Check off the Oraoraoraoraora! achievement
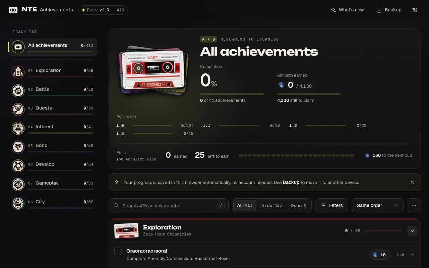The height and width of the screenshot is (268, 429). 118,251
